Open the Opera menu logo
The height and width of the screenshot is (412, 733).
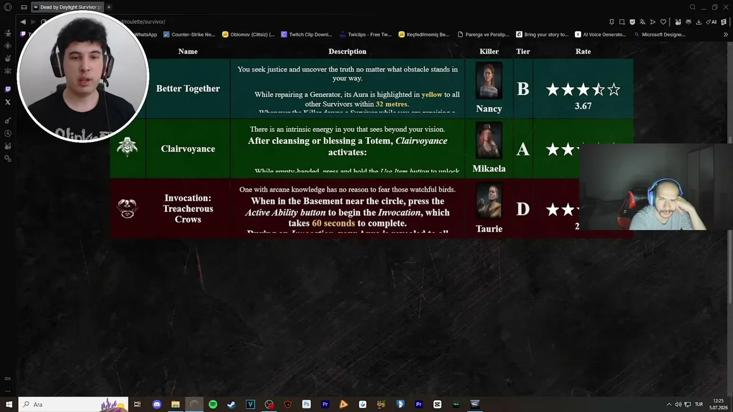coord(8,7)
